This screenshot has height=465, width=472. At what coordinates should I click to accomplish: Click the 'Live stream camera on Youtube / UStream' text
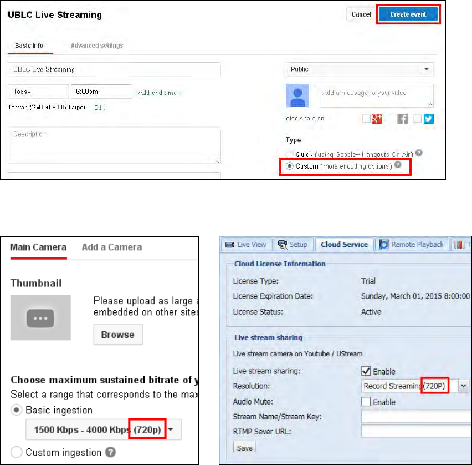[297, 353]
